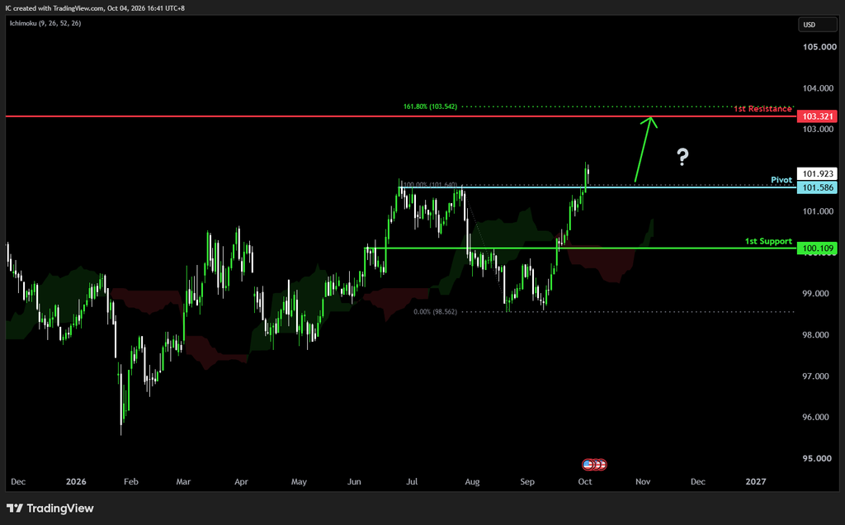Click the Ichimoku (9, 26, 52, 26) indicator legend

coord(45,23)
